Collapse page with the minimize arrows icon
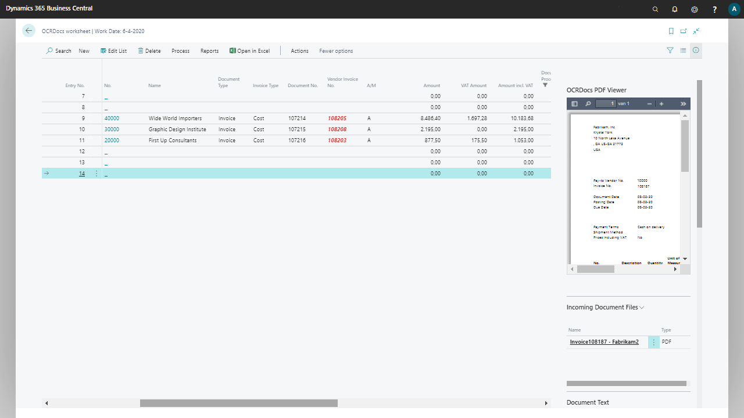The width and height of the screenshot is (744, 418). tap(696, 31)
